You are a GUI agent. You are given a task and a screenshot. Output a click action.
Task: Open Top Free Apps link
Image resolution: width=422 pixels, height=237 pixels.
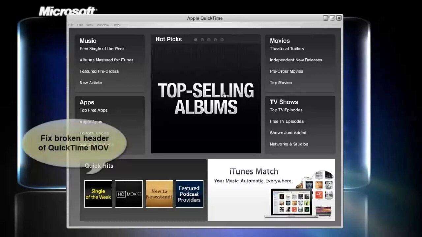tap(94, 110)
